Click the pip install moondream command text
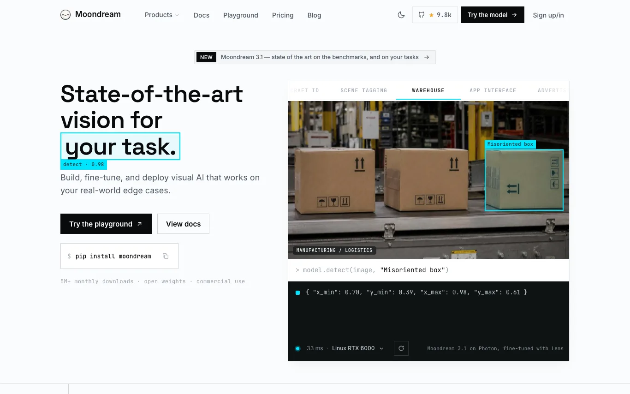This screenshot has height=394, width=630. (x=113, y=256)
